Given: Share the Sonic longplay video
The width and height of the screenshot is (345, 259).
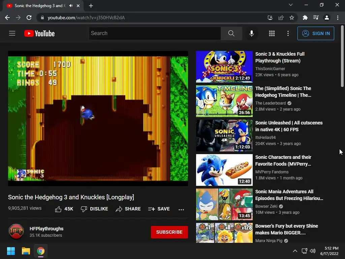Looking at the screenshot, I should click(x=128, y=209).
